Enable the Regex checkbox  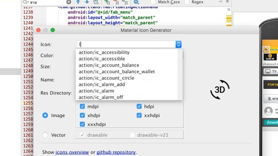tap(187, 2)
